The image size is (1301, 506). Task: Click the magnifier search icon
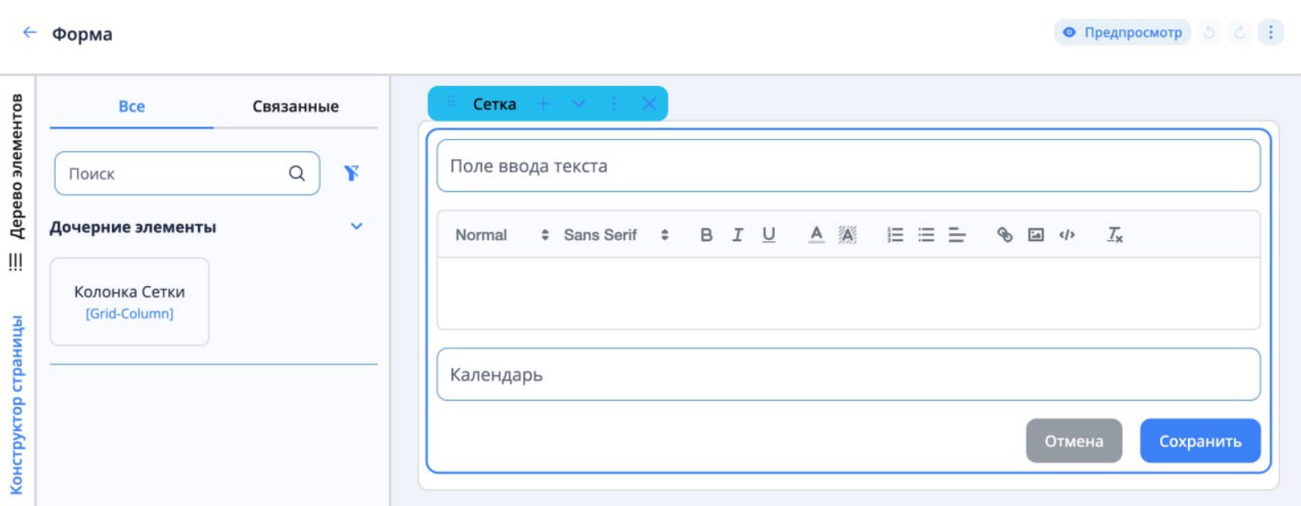[296, 173]
